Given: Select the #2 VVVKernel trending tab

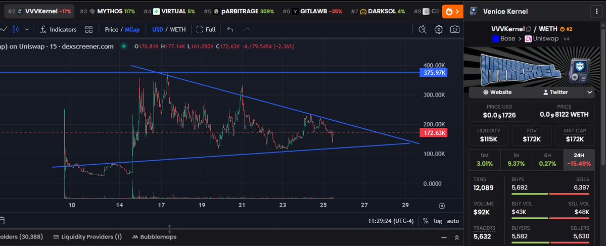Looking at the screenshot, I should point(39,12).
